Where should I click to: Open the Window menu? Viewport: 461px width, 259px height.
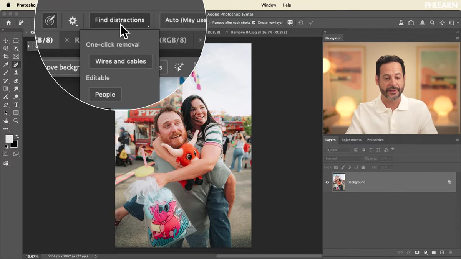click(x=269, y=5)
